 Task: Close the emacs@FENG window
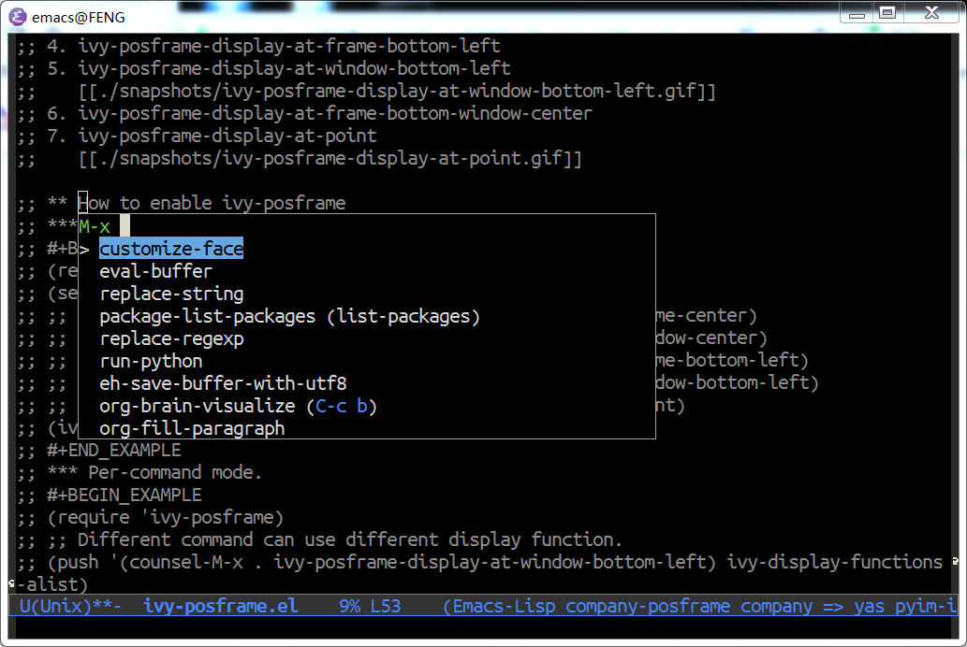(931, 13)
